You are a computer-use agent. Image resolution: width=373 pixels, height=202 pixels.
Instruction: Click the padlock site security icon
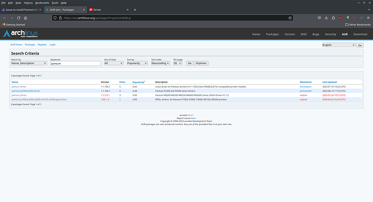(60, 18)
